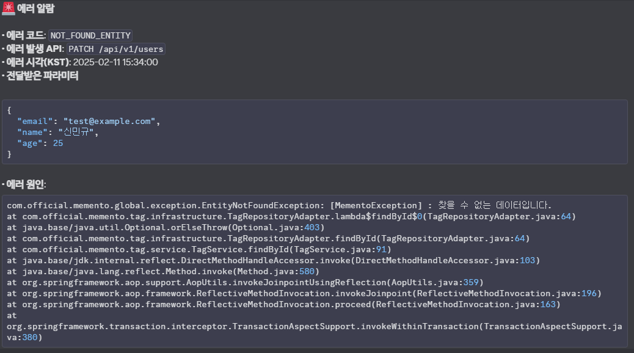Click the 2025-02-11 15:34:00 timestamp
This screenshot has height=353, width=634.
115,62
